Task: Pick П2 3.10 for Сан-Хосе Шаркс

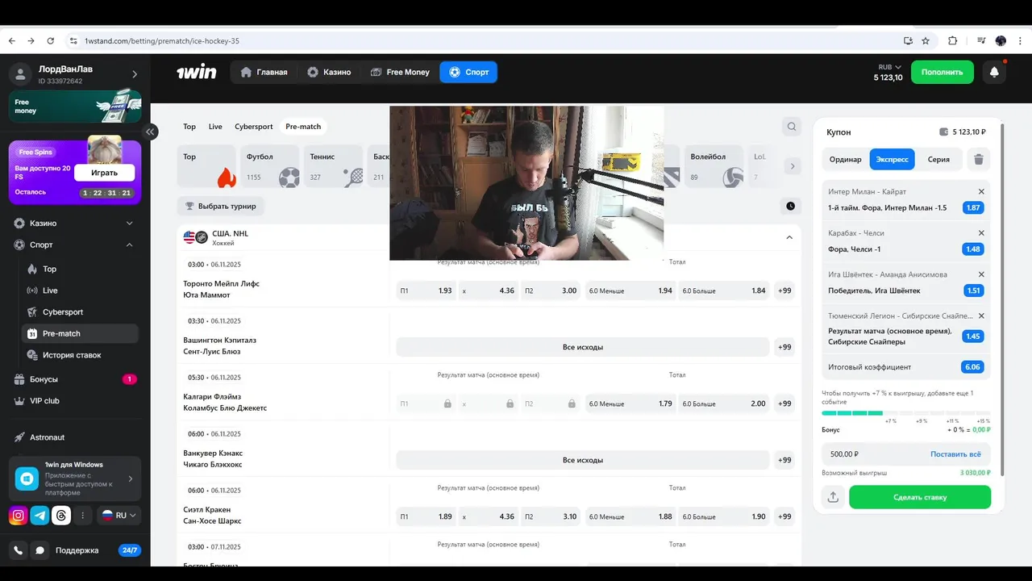Action: 551,516
